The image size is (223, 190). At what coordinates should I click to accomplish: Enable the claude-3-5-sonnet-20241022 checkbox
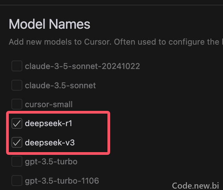tap(17, 66)
